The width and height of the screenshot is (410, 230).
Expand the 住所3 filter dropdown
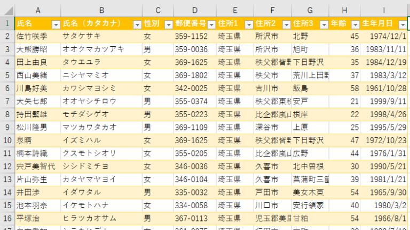tap(324, 24)
